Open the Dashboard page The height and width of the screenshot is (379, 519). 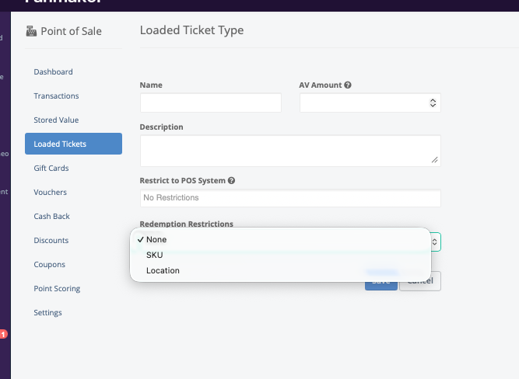53,72
